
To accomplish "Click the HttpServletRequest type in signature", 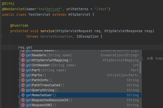I will pos(74,31).
